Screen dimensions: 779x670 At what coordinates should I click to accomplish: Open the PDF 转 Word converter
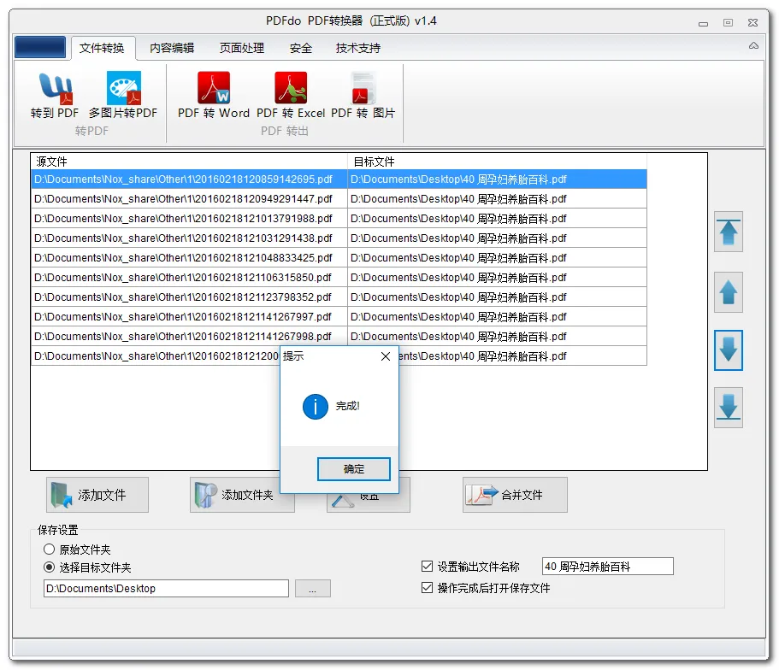click(x=214, y=95)
